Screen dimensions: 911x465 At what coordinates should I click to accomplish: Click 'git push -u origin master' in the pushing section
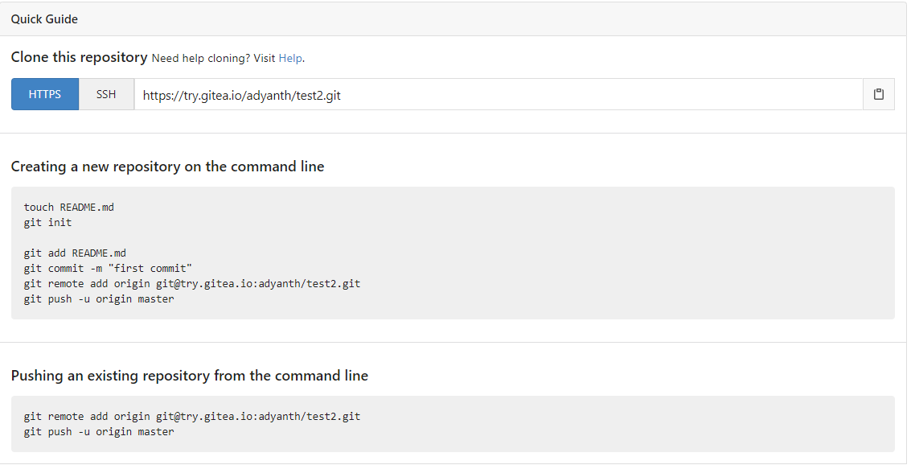coord(99,432)
